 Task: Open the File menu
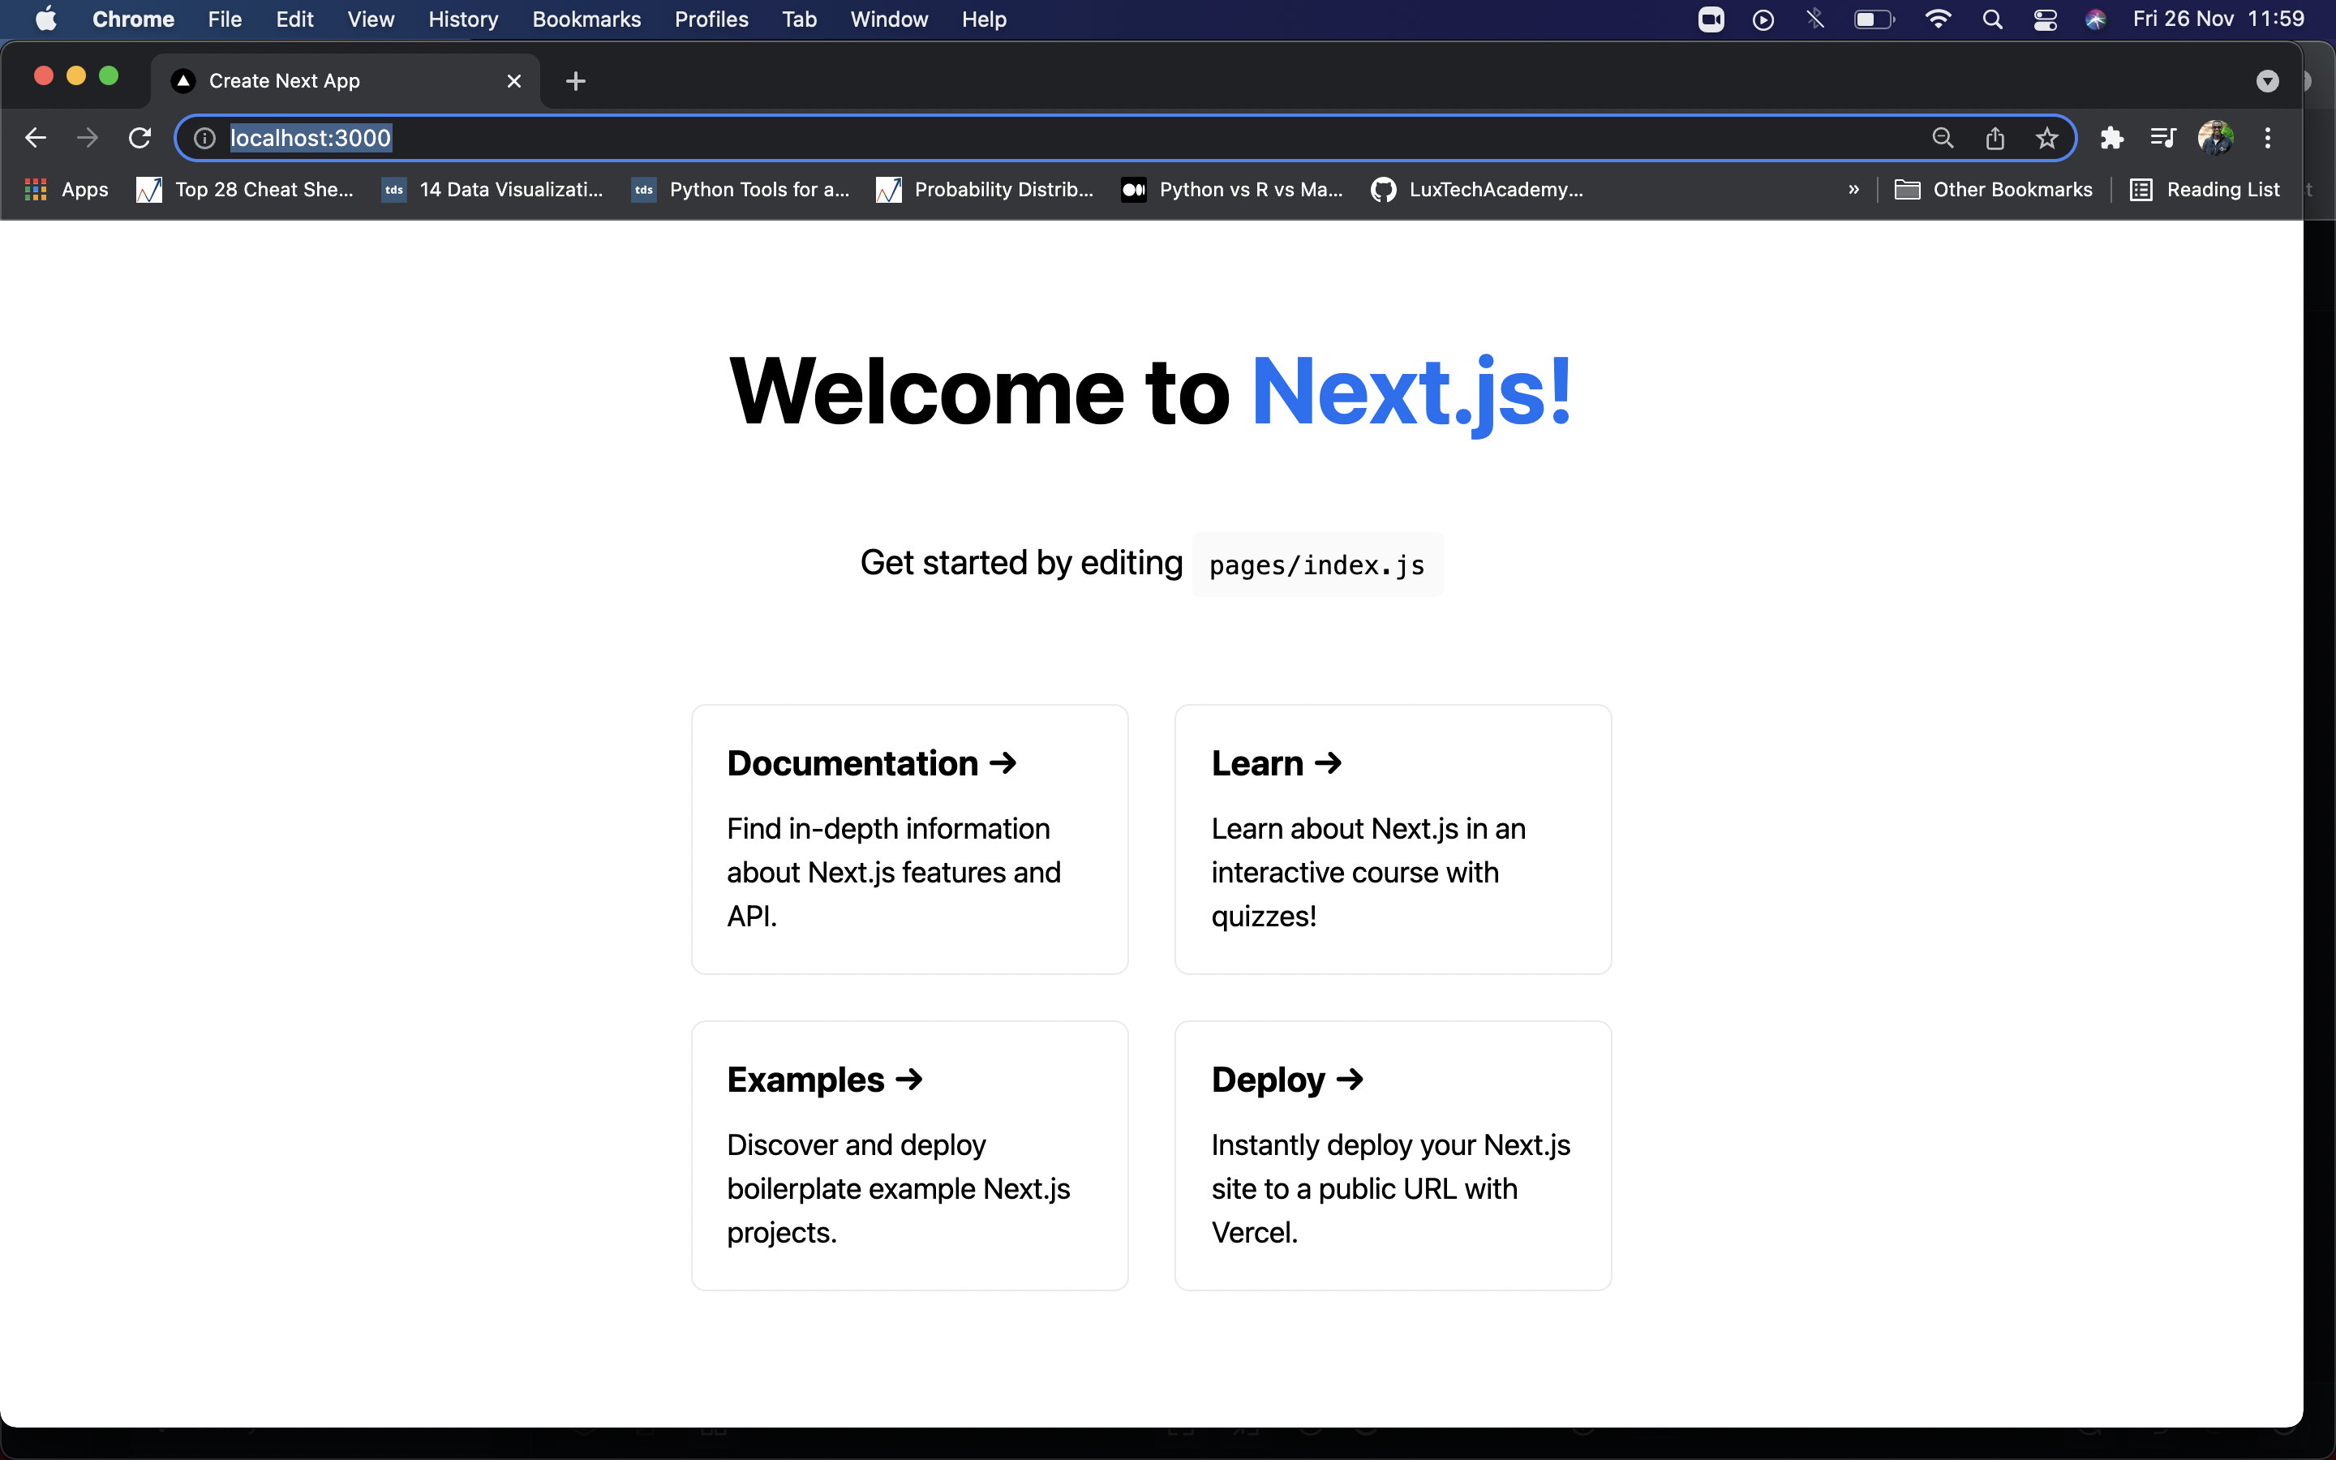[225, 19]
